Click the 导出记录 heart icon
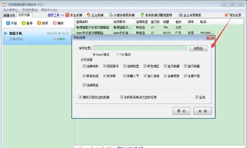Image resolution: width=247 pixels, height=148 pixels. tap(227, 15)
